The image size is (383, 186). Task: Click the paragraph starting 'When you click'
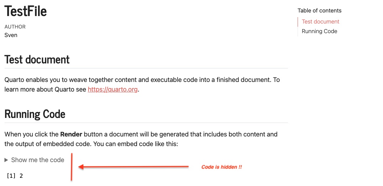tap(141, 139)
